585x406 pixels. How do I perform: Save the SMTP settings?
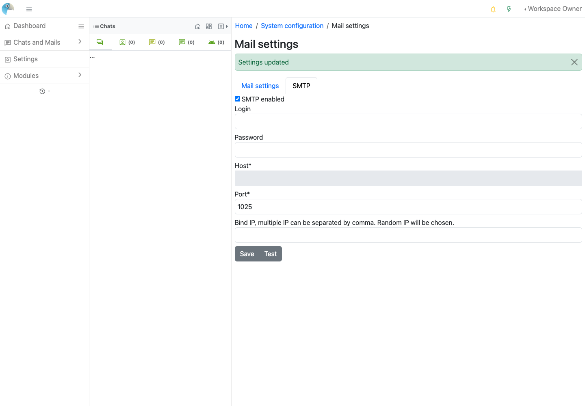(247, 254)
